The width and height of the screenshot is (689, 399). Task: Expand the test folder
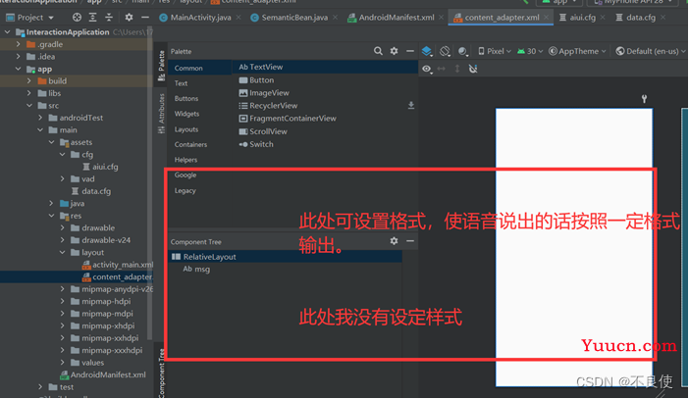40,387
